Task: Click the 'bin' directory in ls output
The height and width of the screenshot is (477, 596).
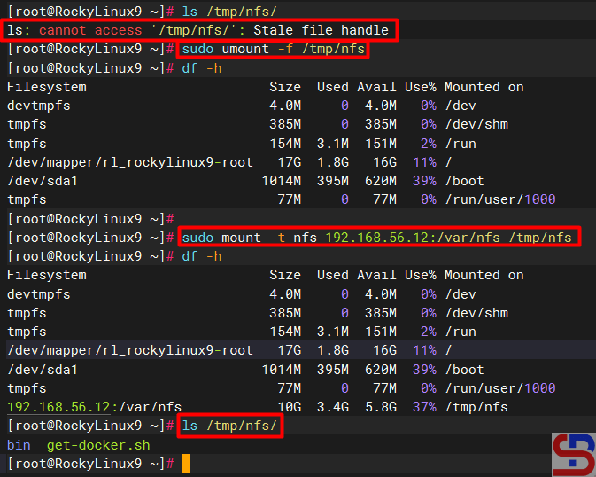Action: click(x=18, y=445)
